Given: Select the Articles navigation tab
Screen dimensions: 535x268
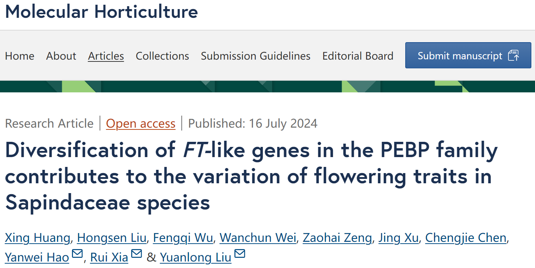Looking at the screenshot, I should pyautogui.click(x=106, y=56).
